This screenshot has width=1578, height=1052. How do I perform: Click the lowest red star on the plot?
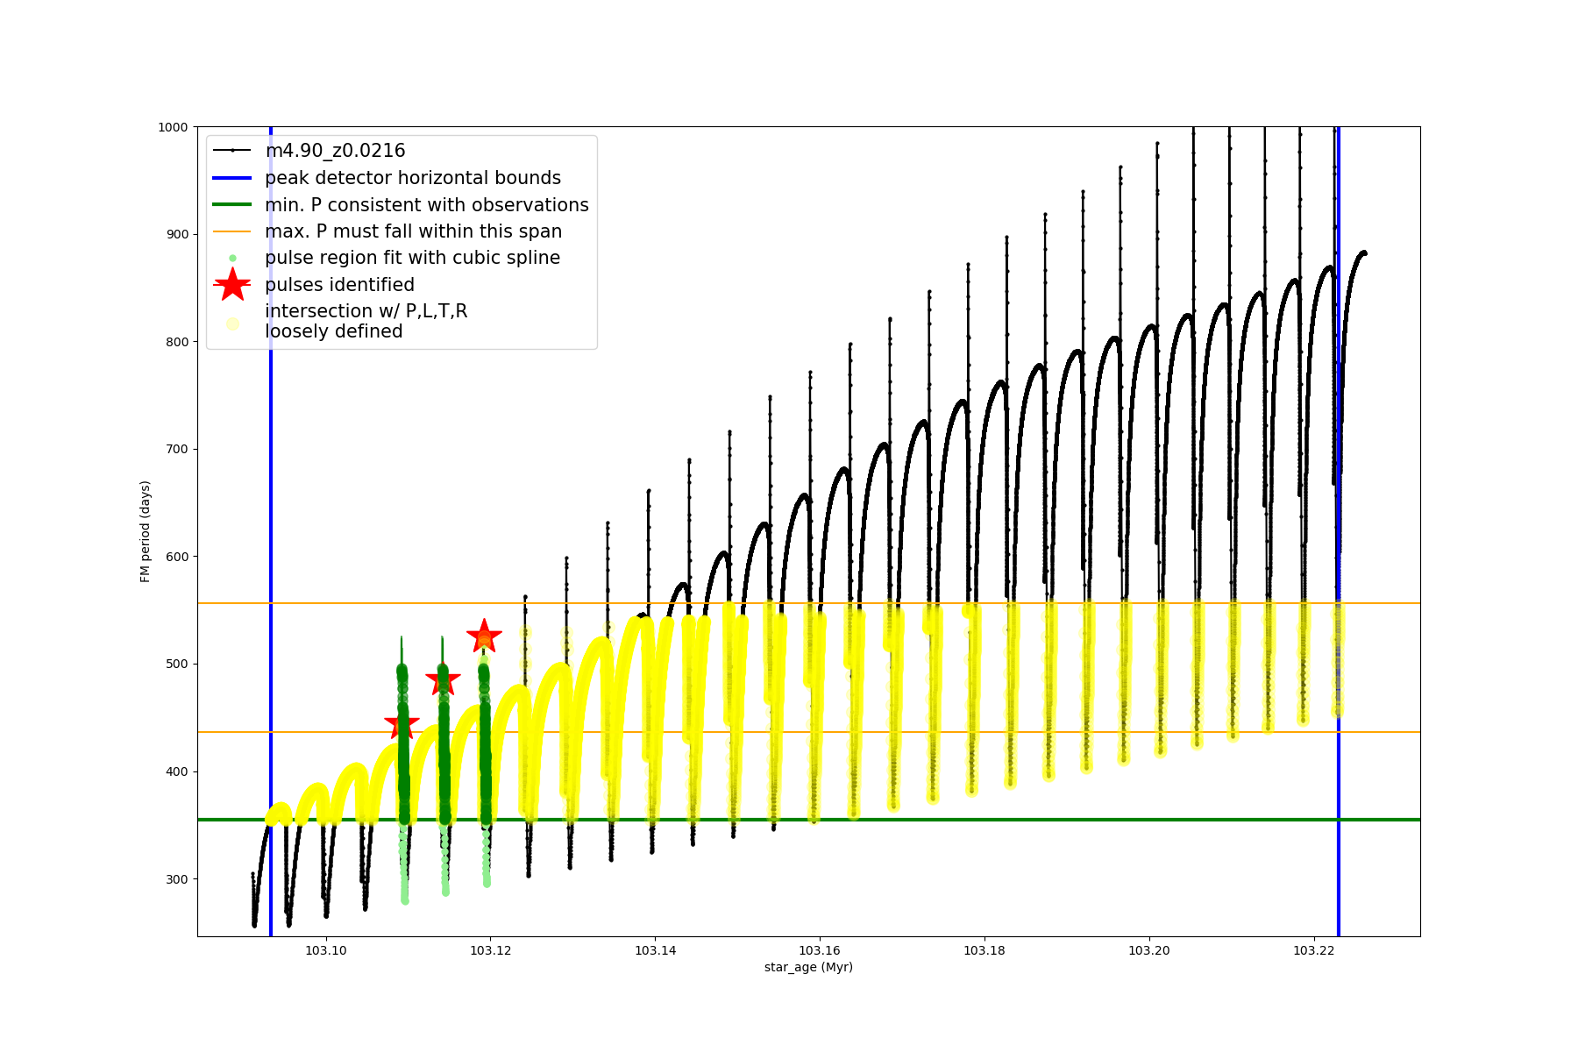click(x=402, y=724)
